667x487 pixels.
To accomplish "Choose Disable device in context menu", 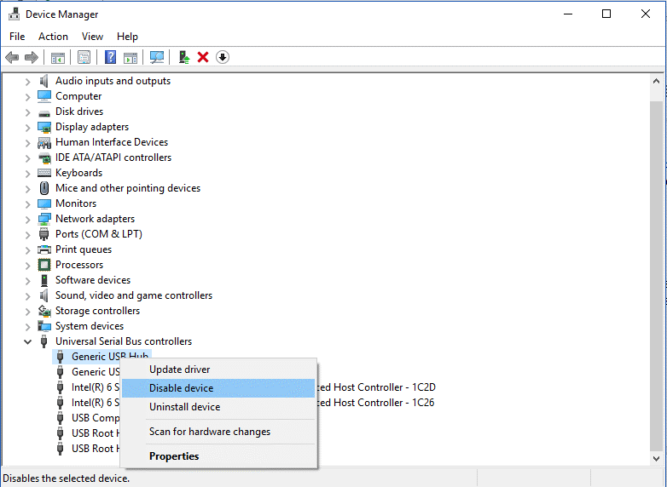I will tap(218, 388).
